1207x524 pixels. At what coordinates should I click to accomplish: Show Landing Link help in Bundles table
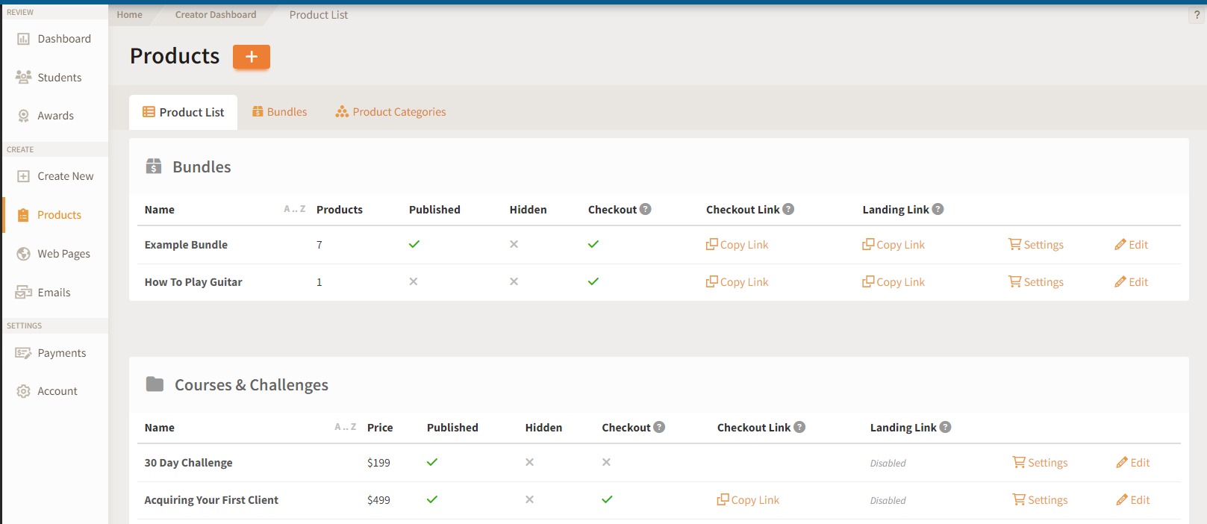938,209
